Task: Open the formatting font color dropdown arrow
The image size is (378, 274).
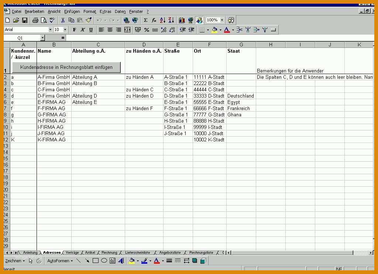Action: pos(233,30)
